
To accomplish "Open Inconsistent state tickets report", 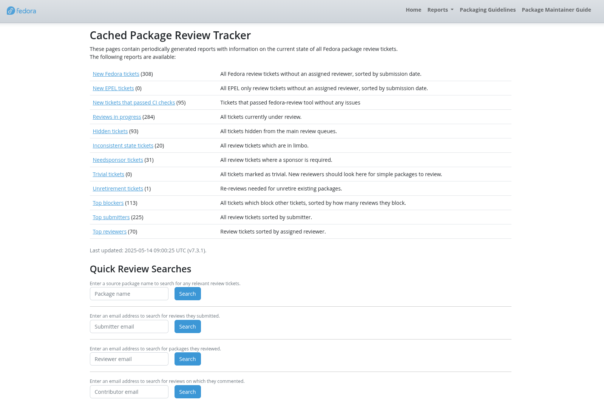I will click(123, 146).
